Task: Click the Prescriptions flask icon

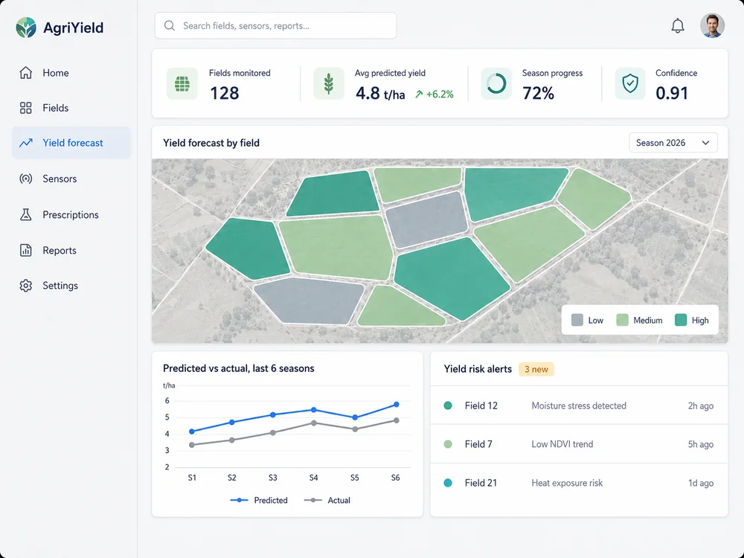Action: point(25,214)
